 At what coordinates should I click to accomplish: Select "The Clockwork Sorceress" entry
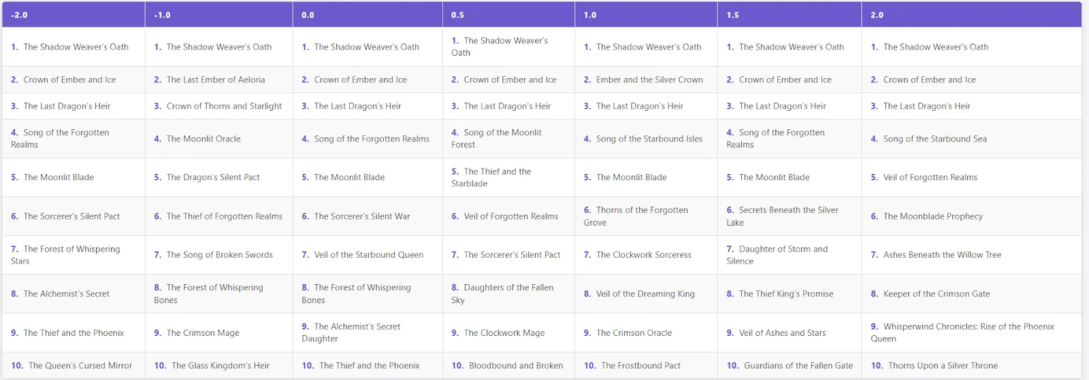tap(643, 255)
